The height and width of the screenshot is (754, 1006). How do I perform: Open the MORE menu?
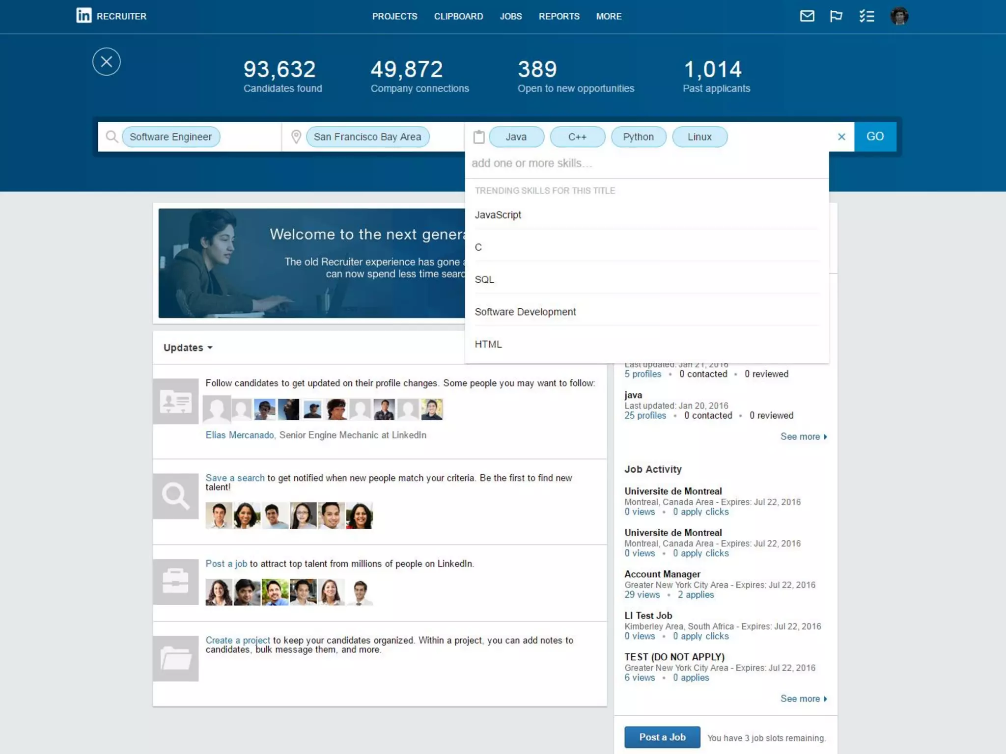point(609,16)
